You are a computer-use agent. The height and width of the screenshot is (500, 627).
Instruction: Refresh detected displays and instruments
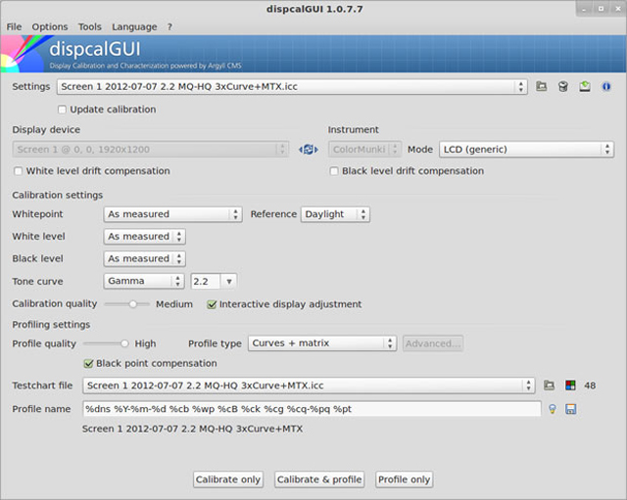click(x=309, y=150)
